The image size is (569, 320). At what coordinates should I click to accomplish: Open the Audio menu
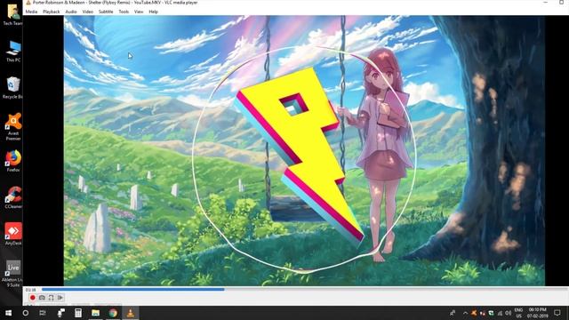71,12
